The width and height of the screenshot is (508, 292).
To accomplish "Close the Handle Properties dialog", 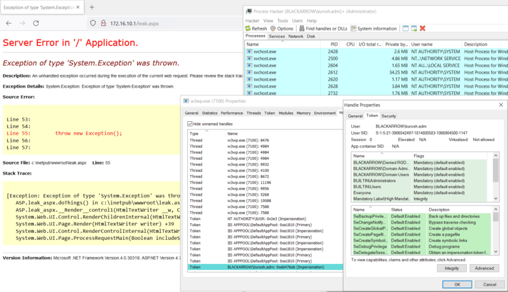I will [501, 105].
